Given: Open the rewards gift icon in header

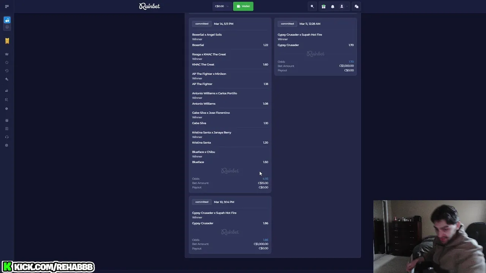Looking at the screenshot, I should (323, 6).
